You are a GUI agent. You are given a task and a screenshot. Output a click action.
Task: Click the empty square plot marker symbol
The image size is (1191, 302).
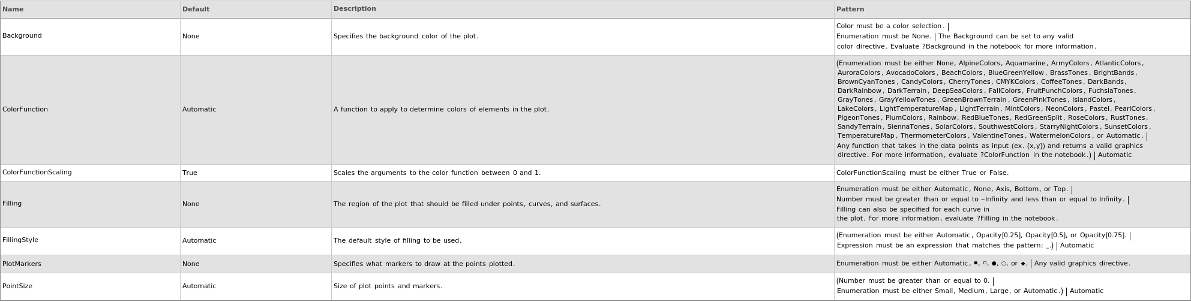[985, 263]
